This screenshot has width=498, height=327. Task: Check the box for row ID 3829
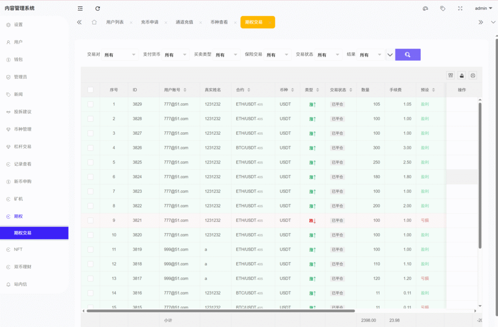pyautogui.click(x=90, y=104)
